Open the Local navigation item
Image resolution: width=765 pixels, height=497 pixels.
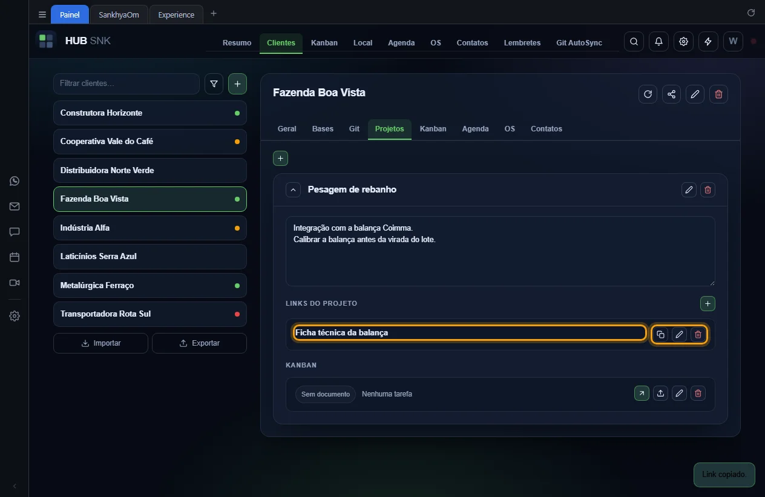click(363, 43)
